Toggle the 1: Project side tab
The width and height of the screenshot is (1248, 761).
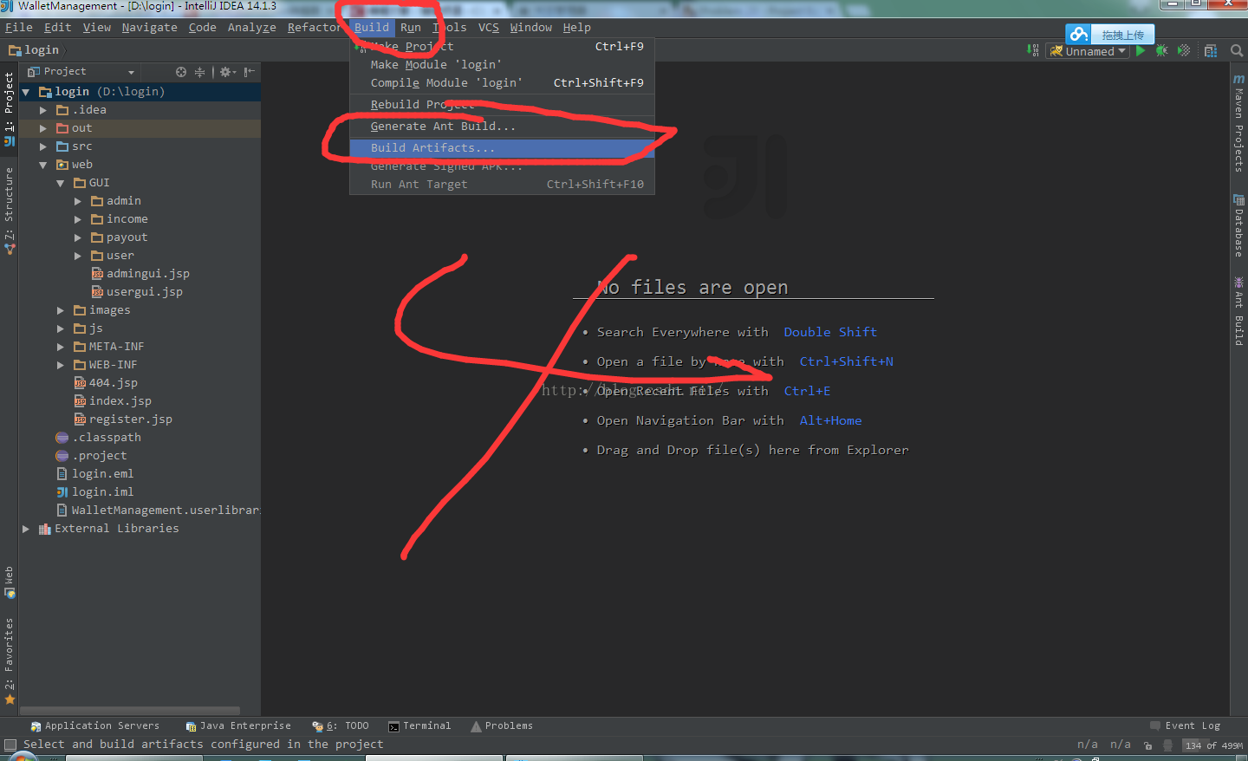(10, 109)
